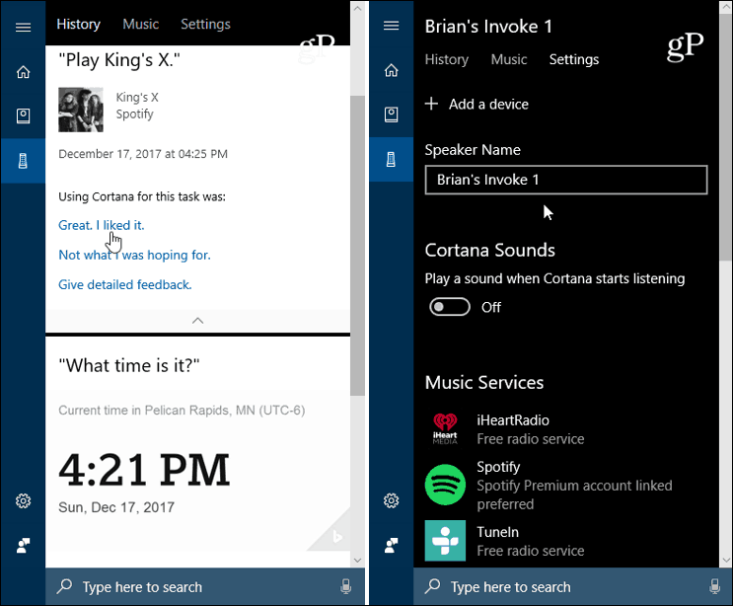Collapse the Play King's X history card
This screenshot has height=606, width=733.
[x=197, y=321]
